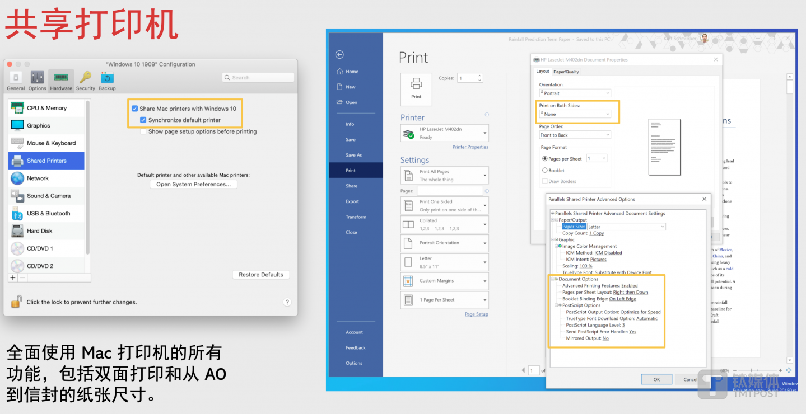This screenshot has width=806, height=414.
Task: Open the Collated setting dropdown
Action: coord(445,224)
